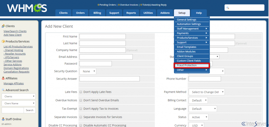Click the Advanced Search magnifier icon
Viewport: 269px width, 127px height.
pyautogui.click(x=3, y=90)
